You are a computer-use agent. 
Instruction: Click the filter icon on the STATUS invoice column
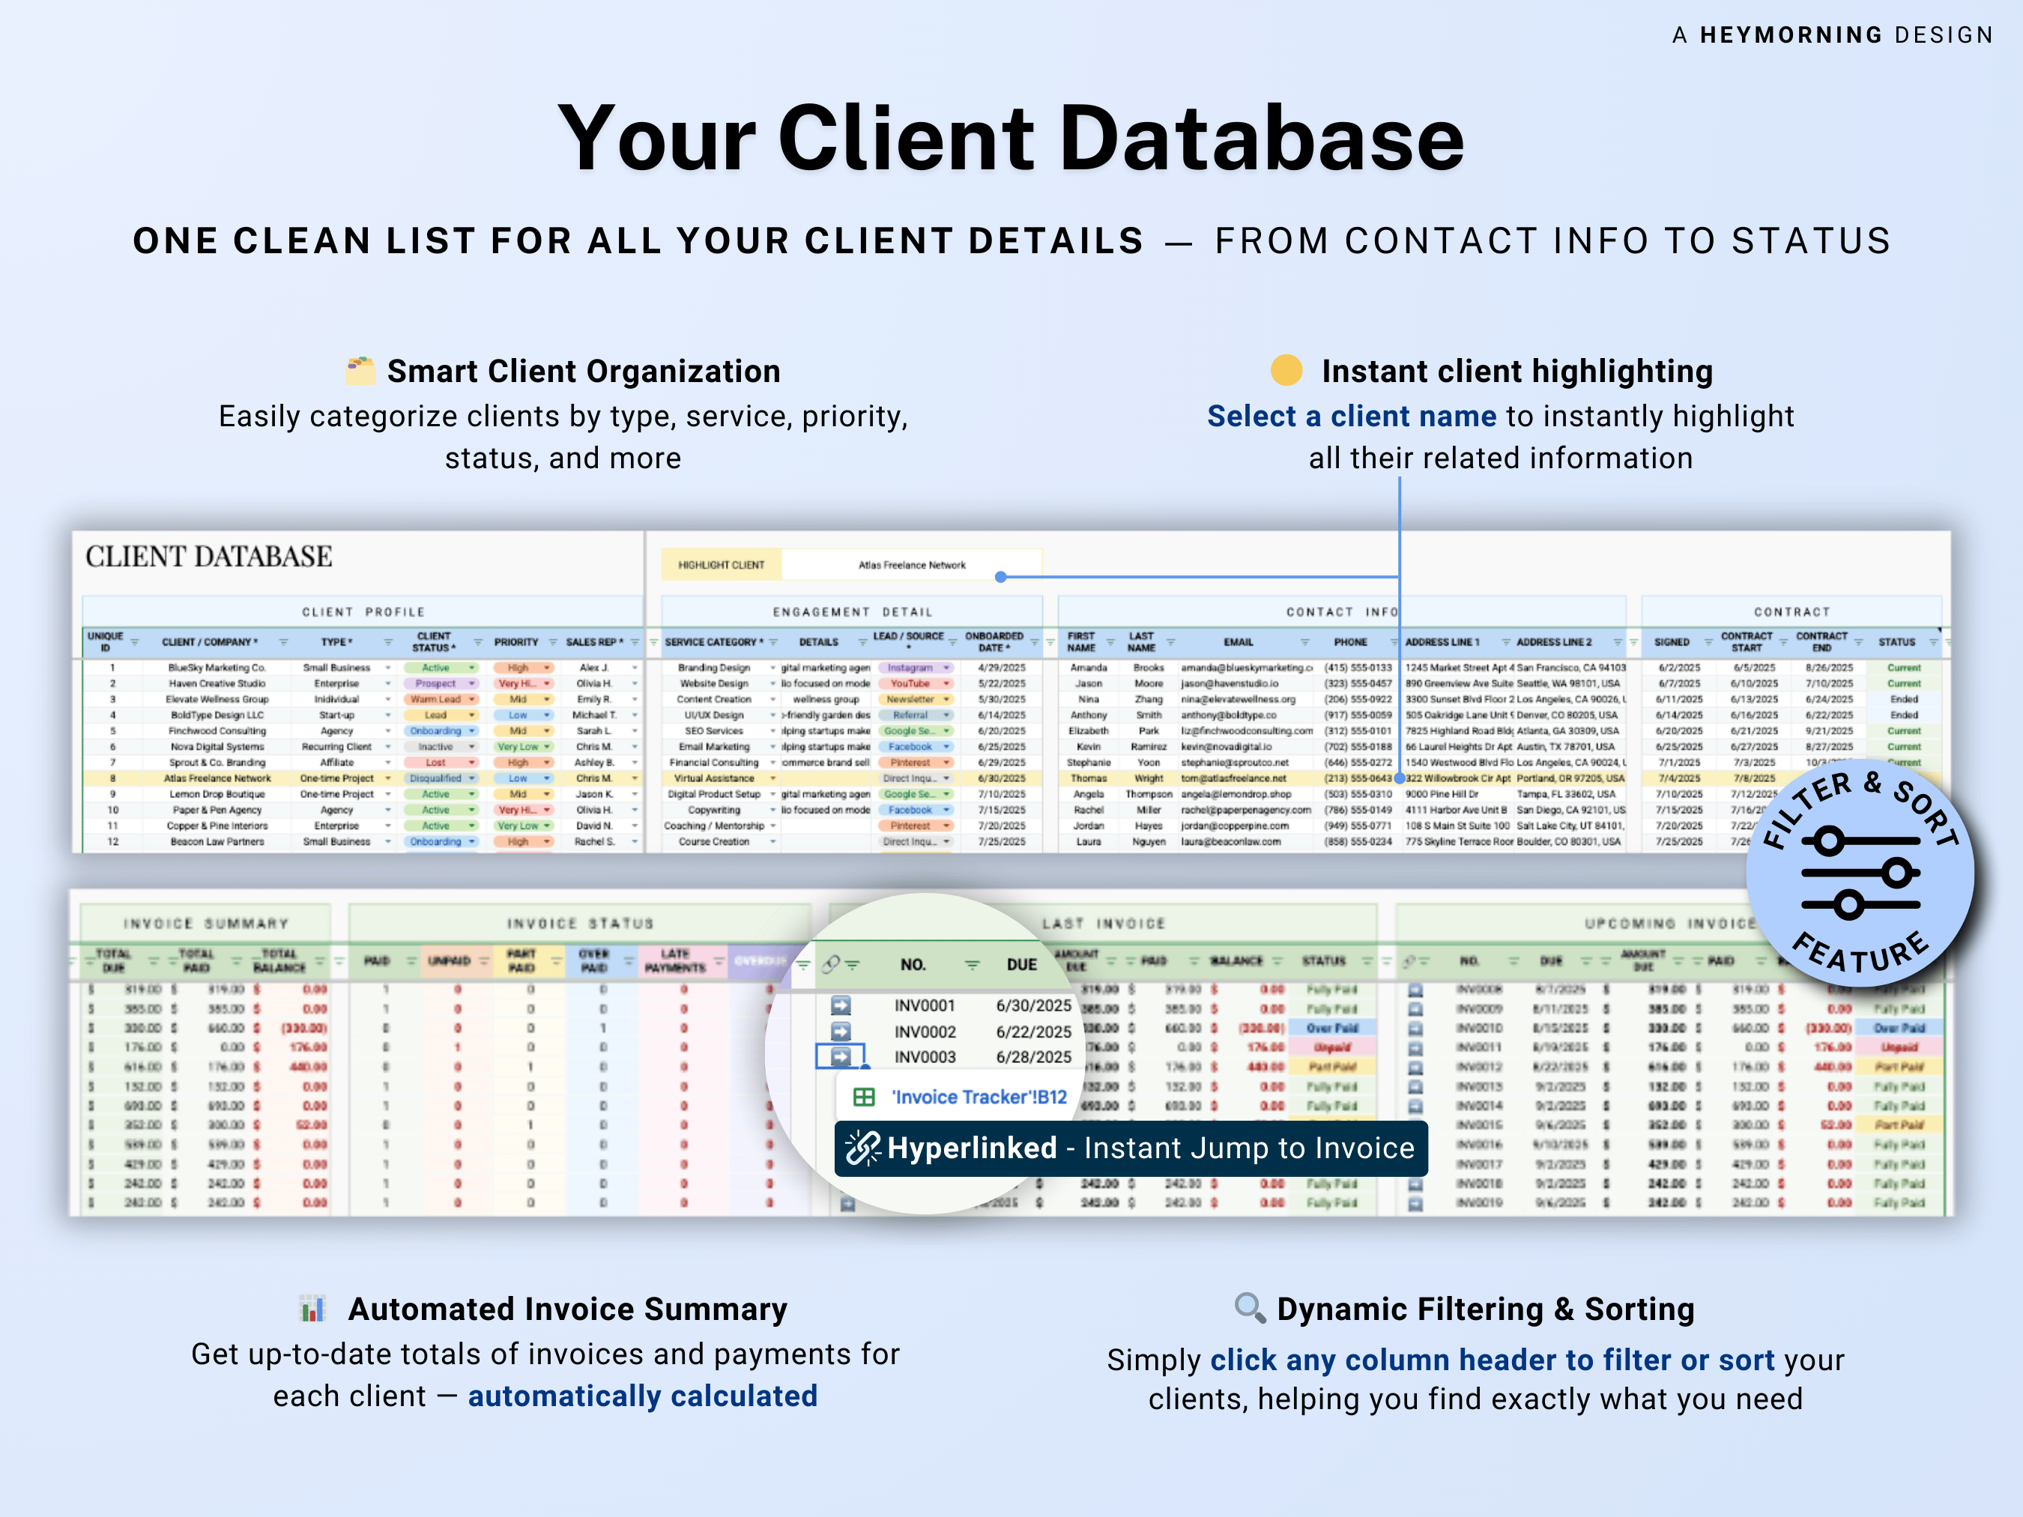coord(1367,960)
